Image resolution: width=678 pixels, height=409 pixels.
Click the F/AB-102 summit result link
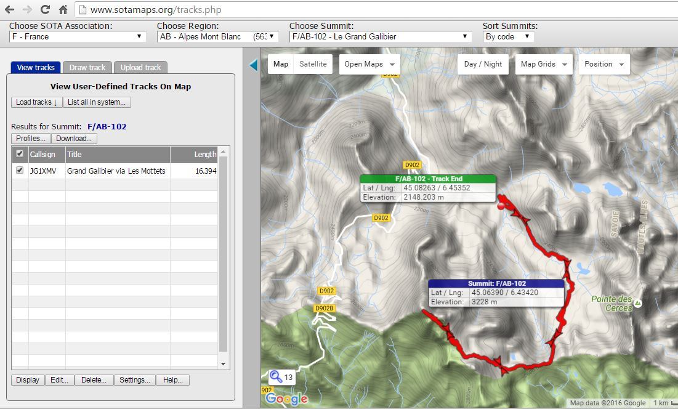[x=107, y=127]
